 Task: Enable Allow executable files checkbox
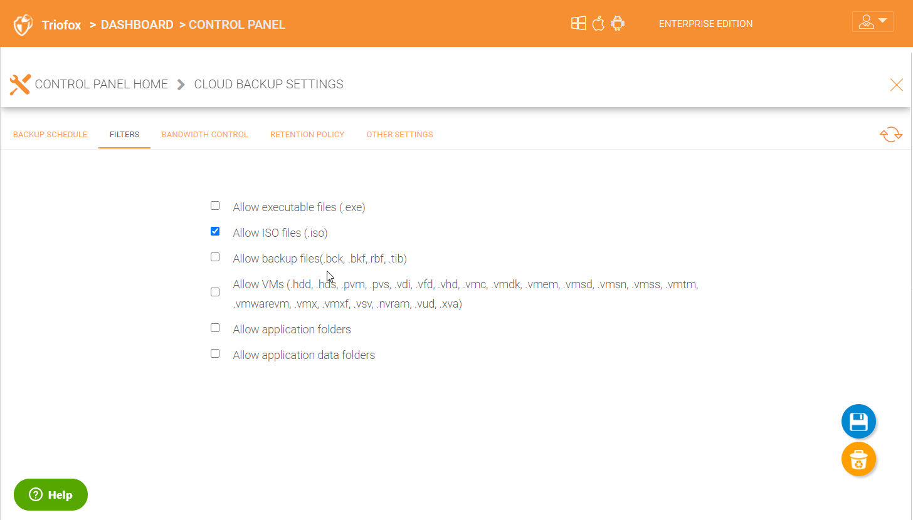tap(215, 205)
